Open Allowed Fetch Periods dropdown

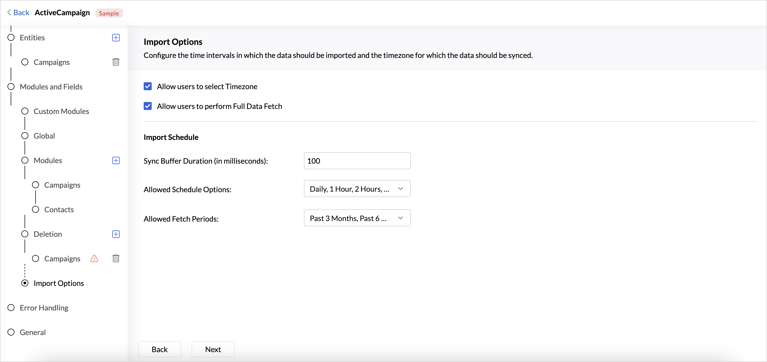tap(357, 218)
